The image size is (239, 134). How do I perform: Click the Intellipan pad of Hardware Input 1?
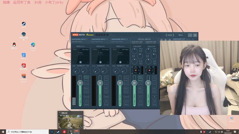[x=80, y=56]
